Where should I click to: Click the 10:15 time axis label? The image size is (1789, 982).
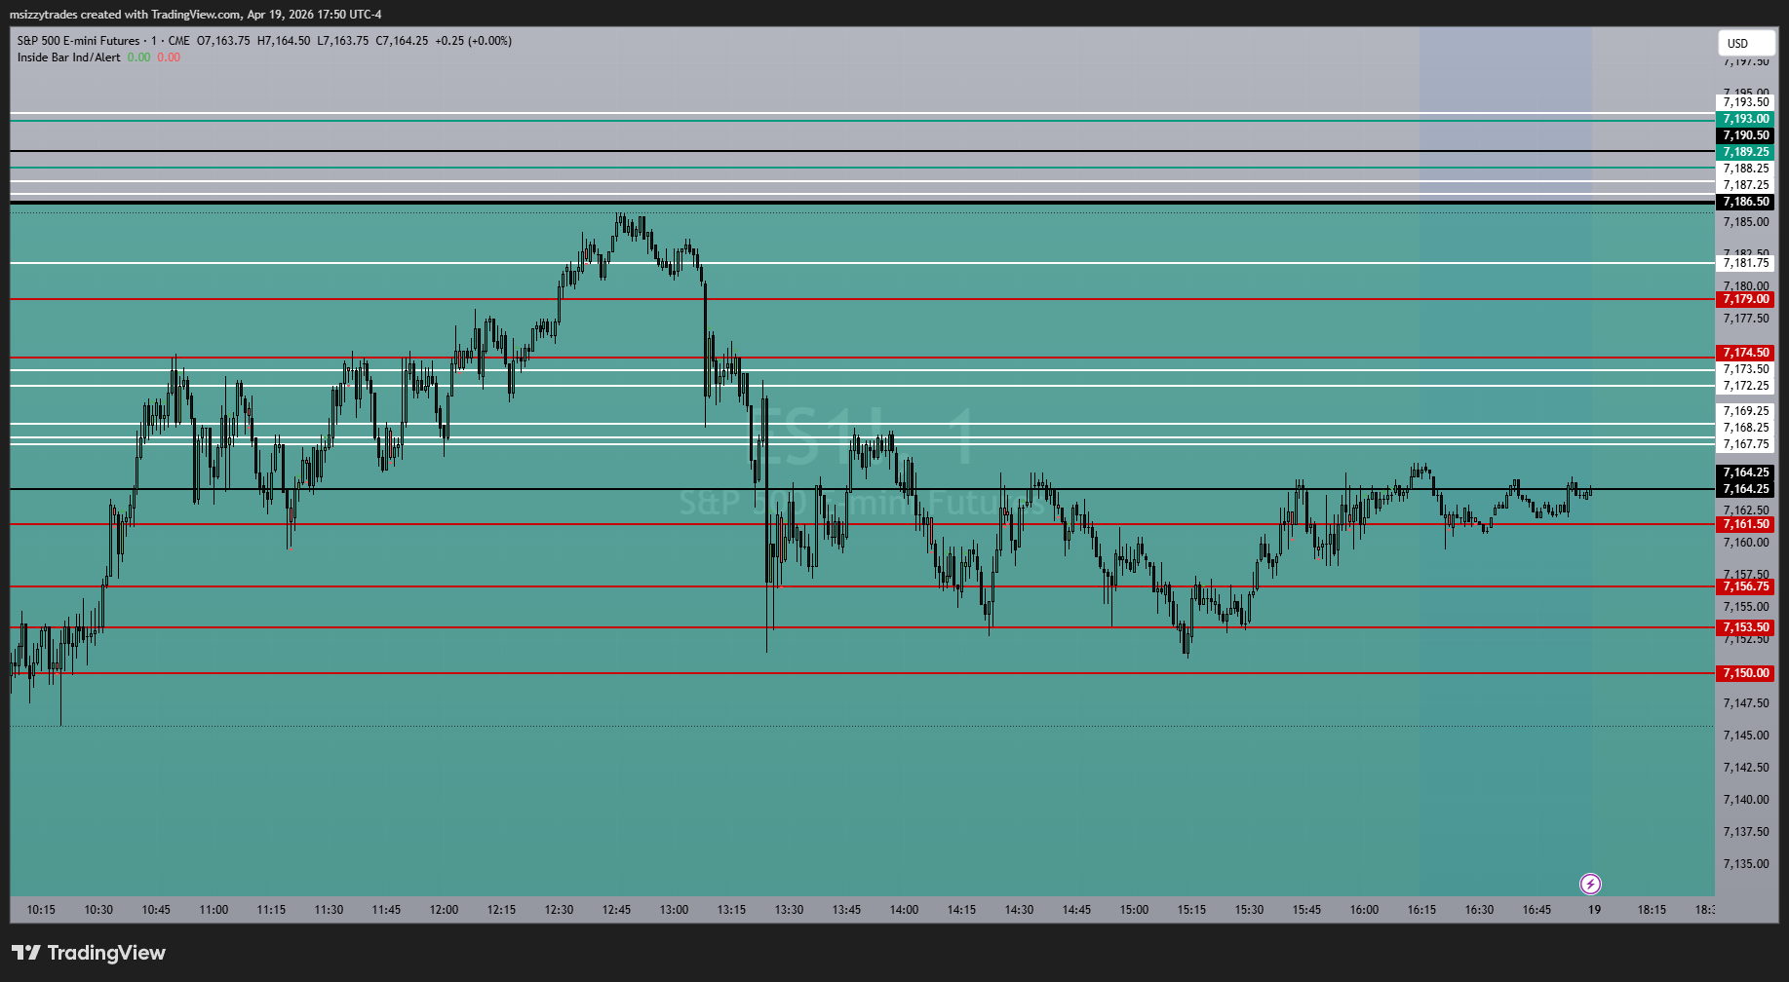[x=41, y=910]
